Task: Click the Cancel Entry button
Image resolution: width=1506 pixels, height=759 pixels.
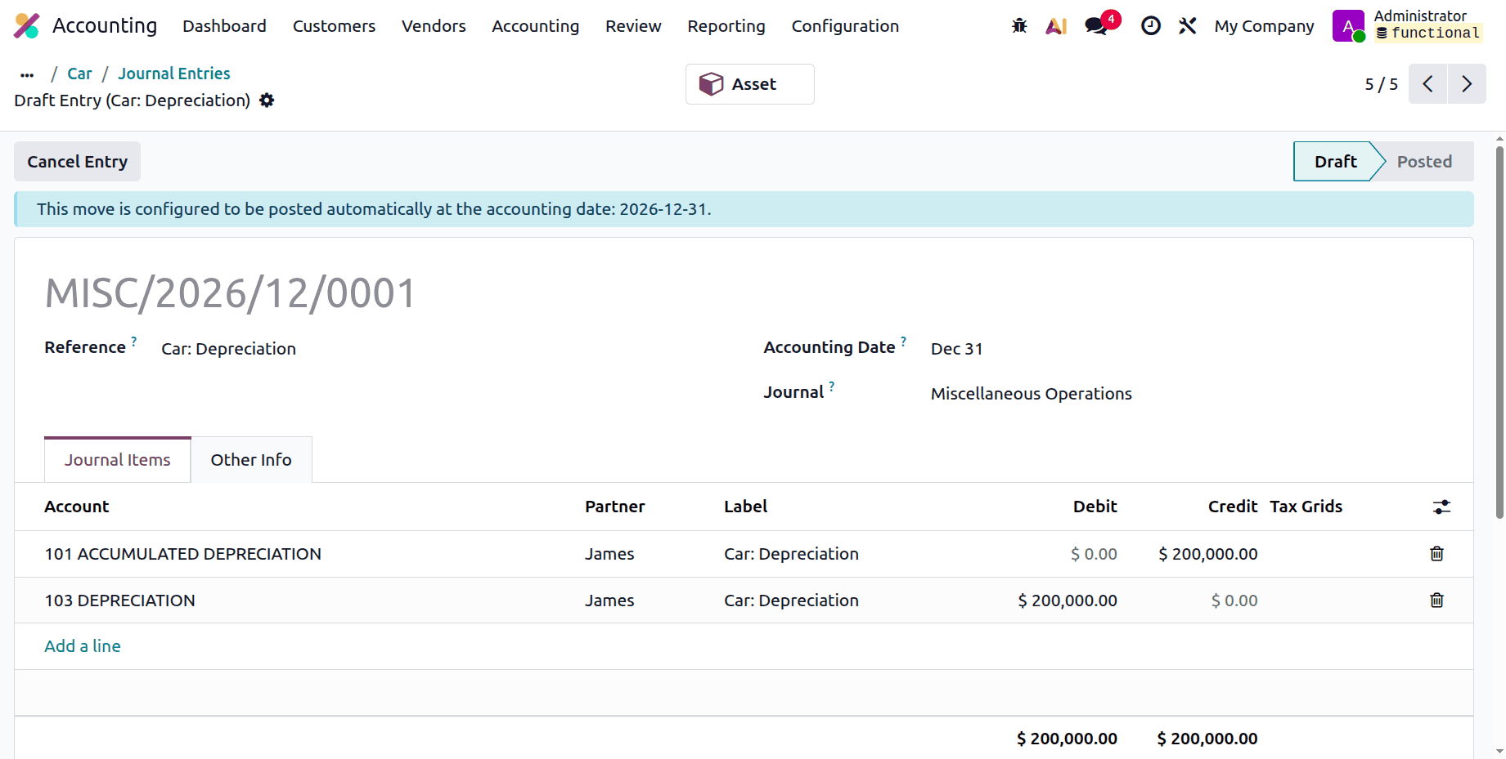Action: click(x=78, y=162)
